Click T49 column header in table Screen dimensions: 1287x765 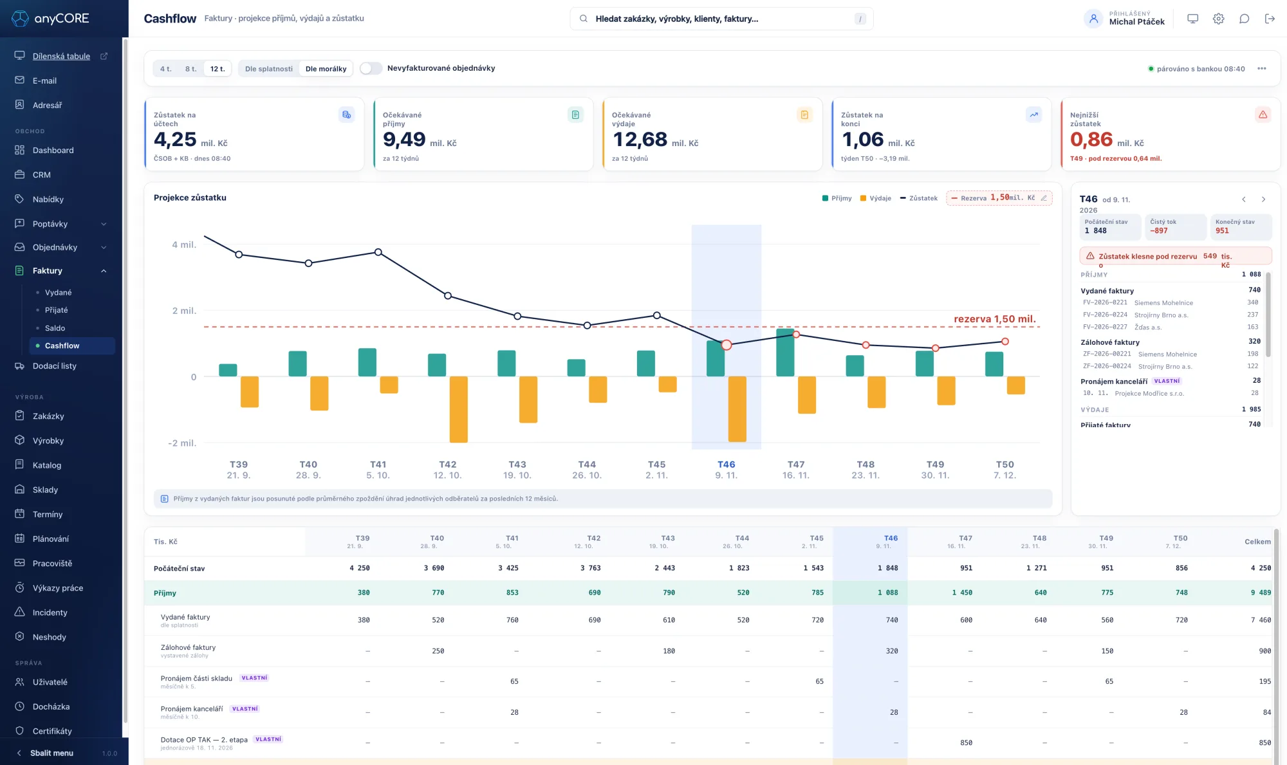[1106, 542]
